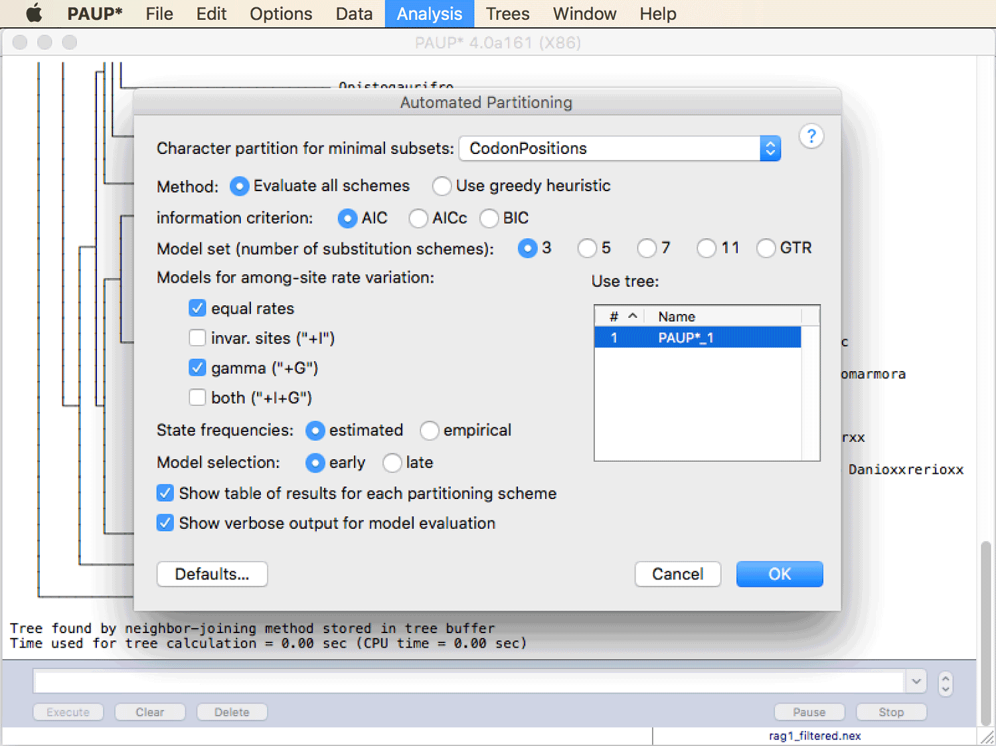Click the window resize grip corner

tap(987, 737)
